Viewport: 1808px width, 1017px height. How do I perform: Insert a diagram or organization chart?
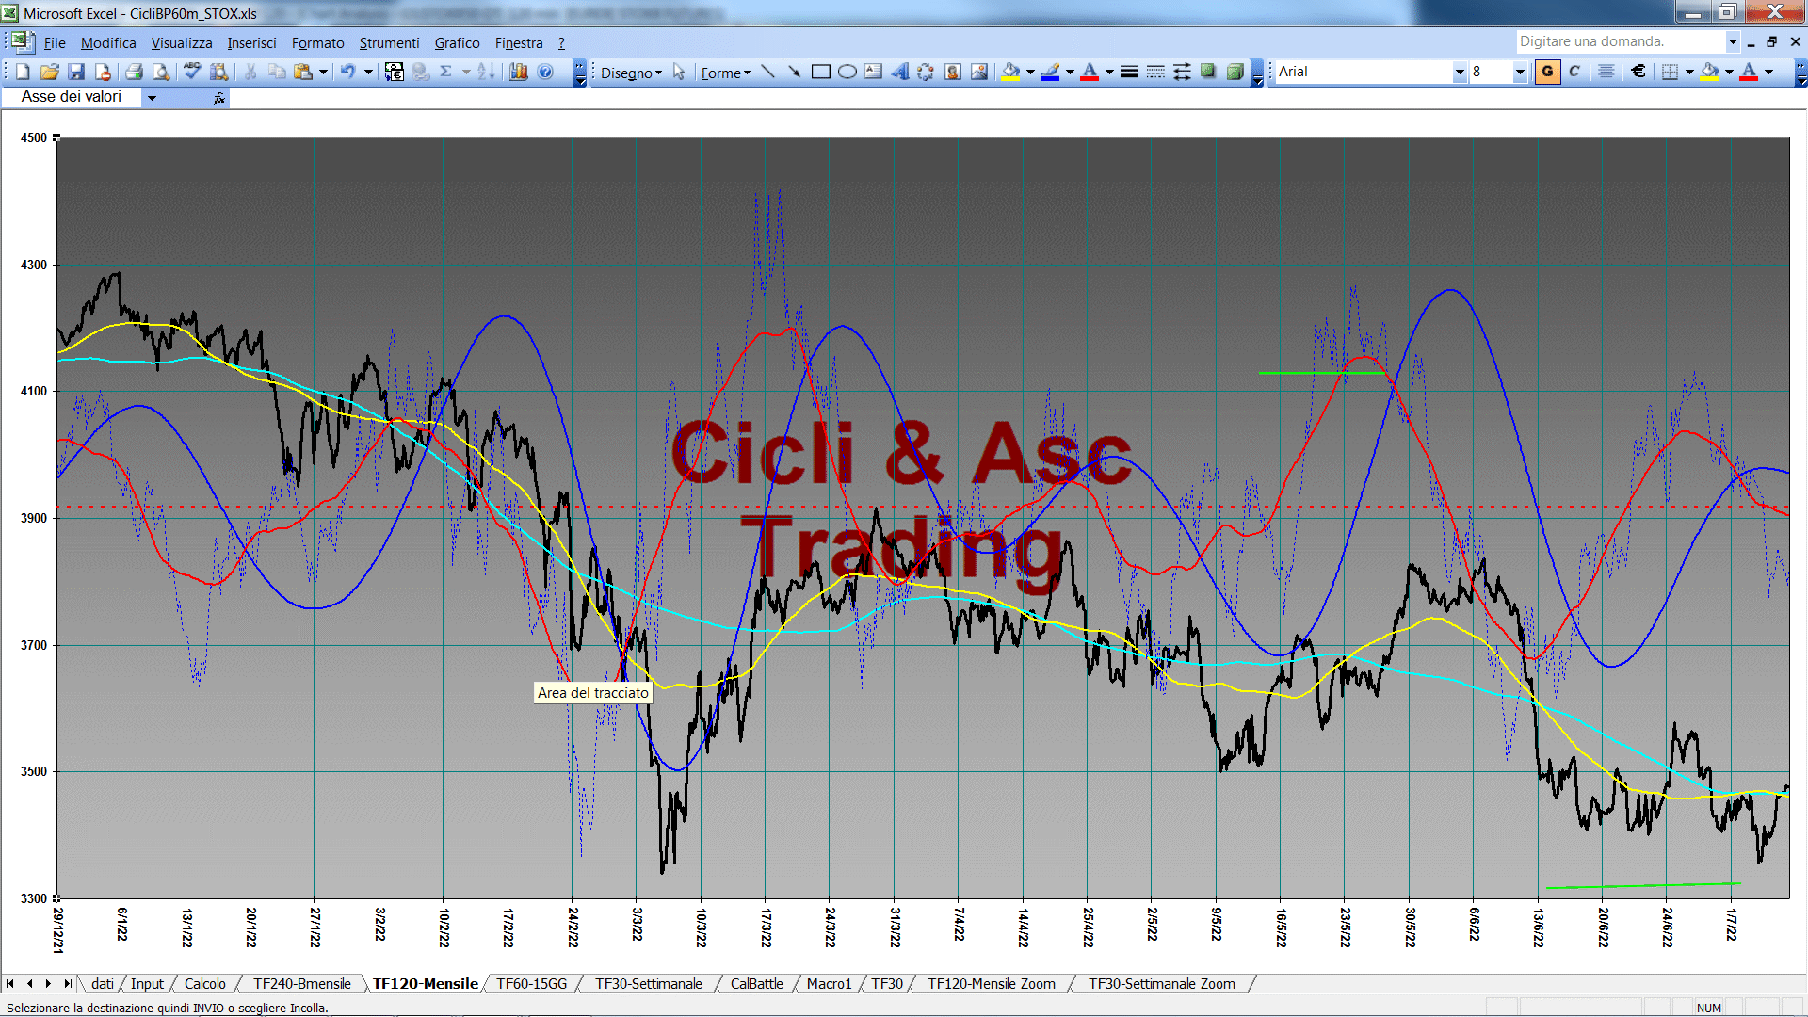[927, 72]
